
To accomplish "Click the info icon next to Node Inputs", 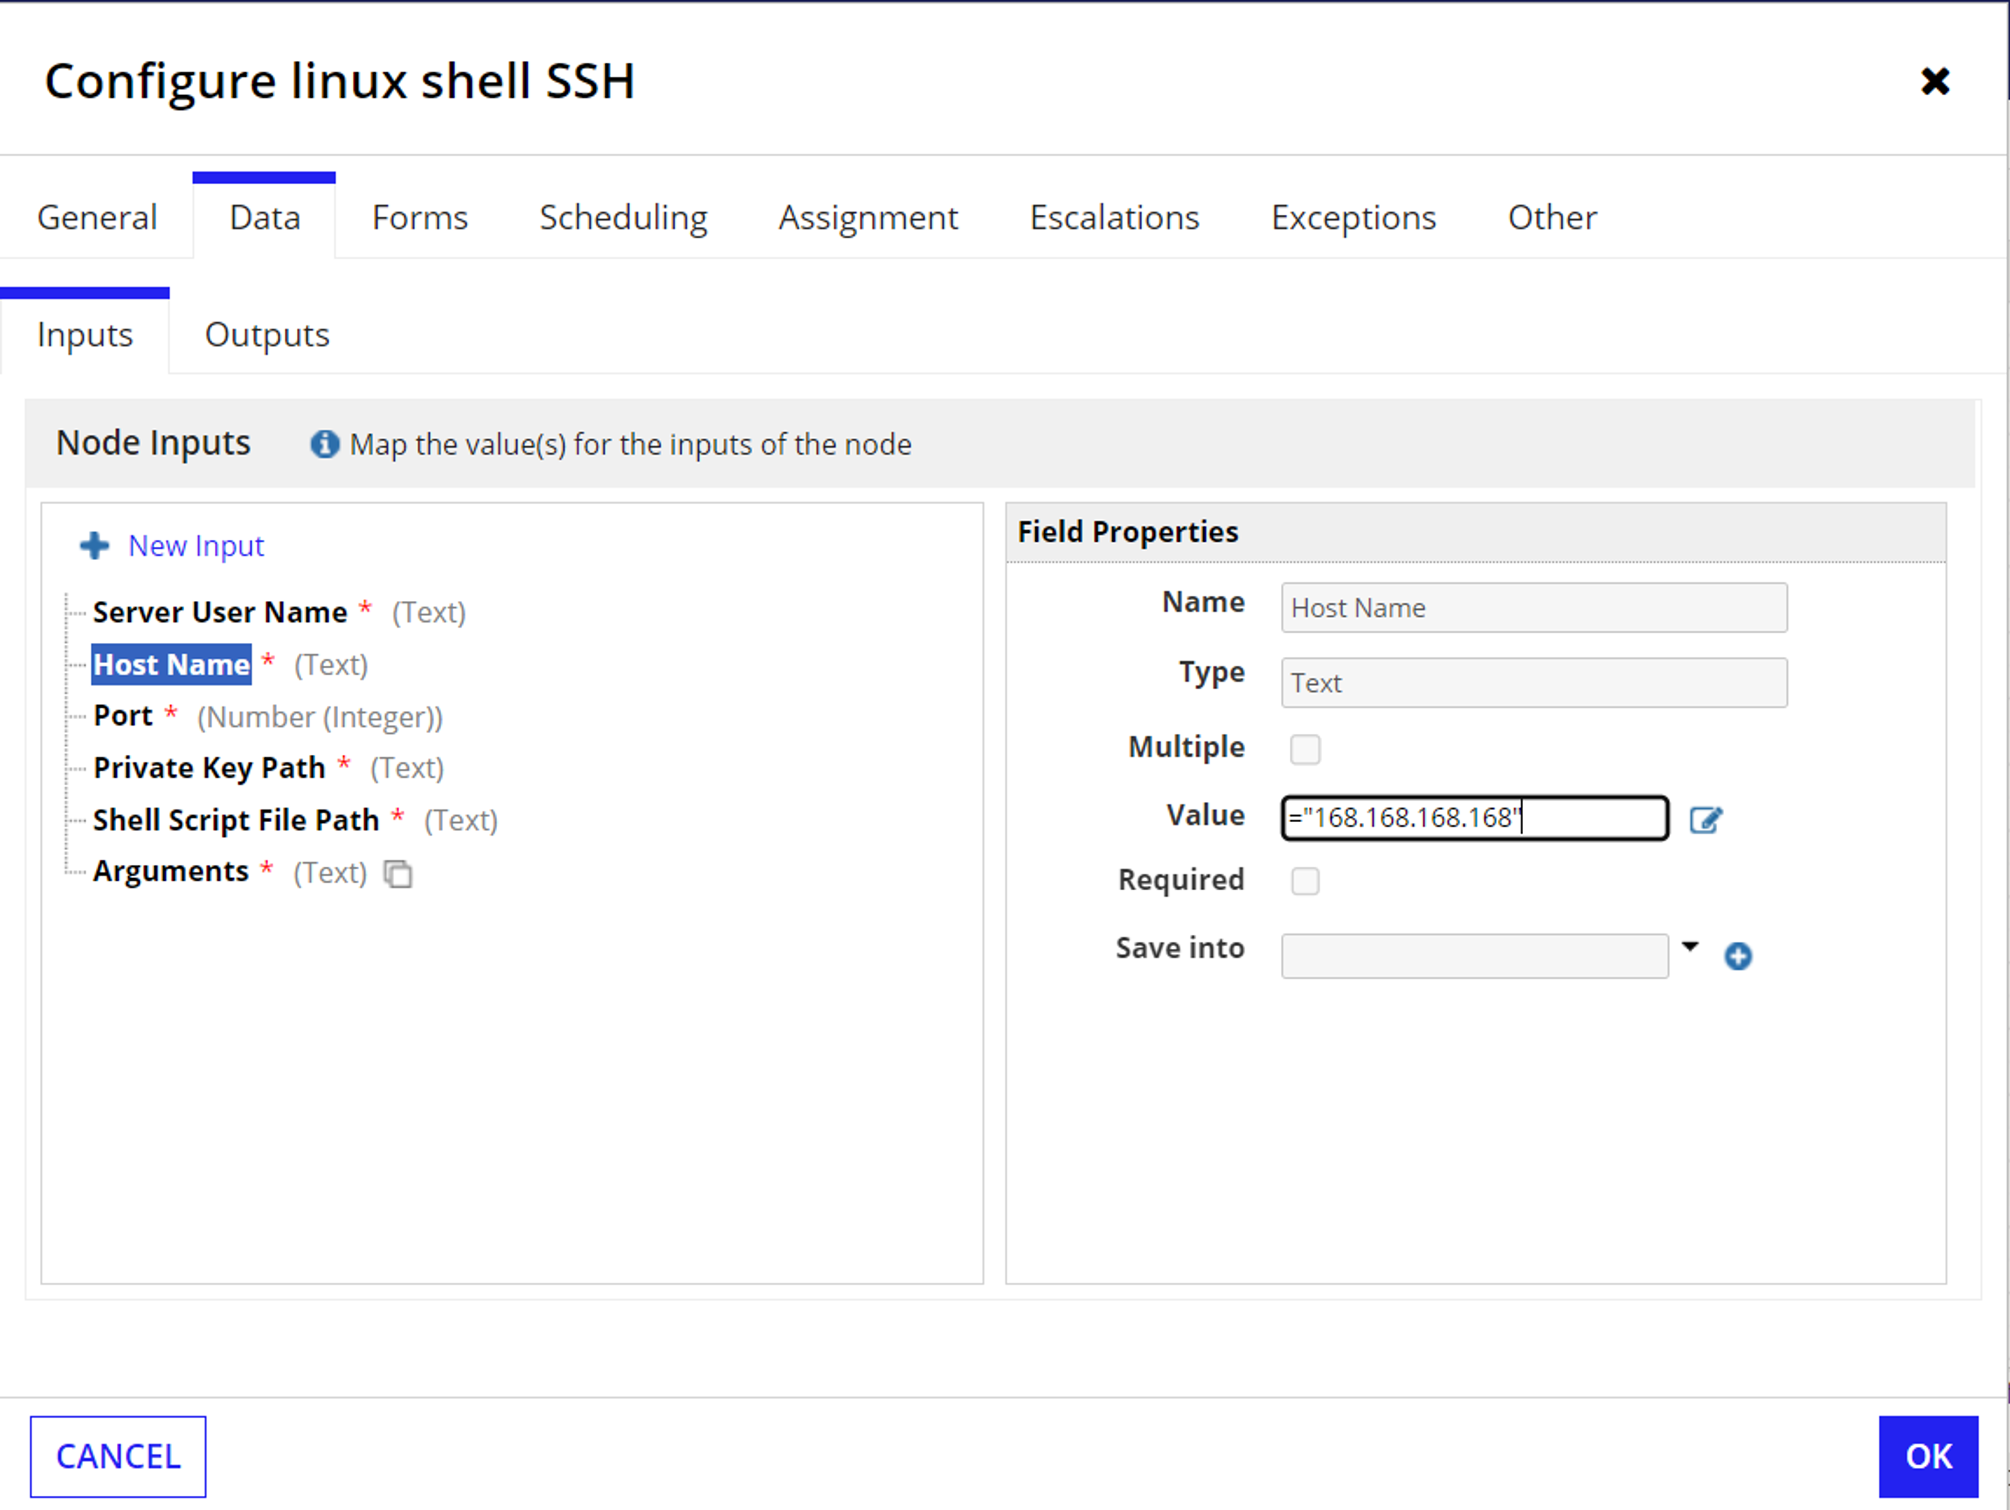I will pyautogui.click(x=325, y=444).
